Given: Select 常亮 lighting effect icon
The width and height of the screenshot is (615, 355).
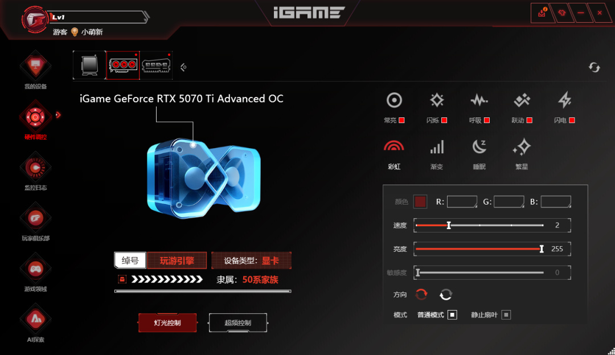Looking at the screenshot, I should [x=394, y=100].
